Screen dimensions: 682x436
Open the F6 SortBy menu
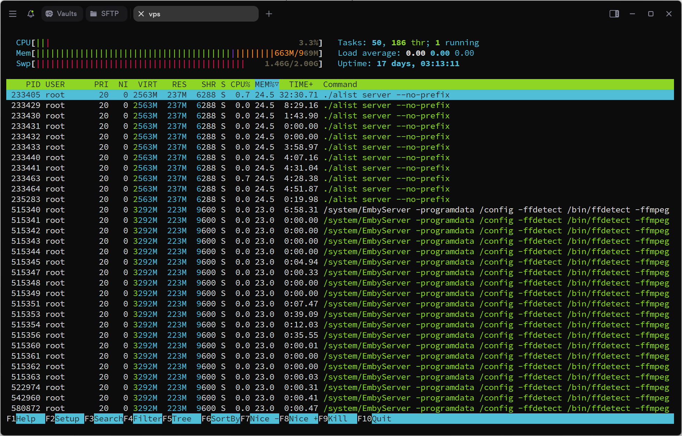pyautogui.click(x=225, y=419)
